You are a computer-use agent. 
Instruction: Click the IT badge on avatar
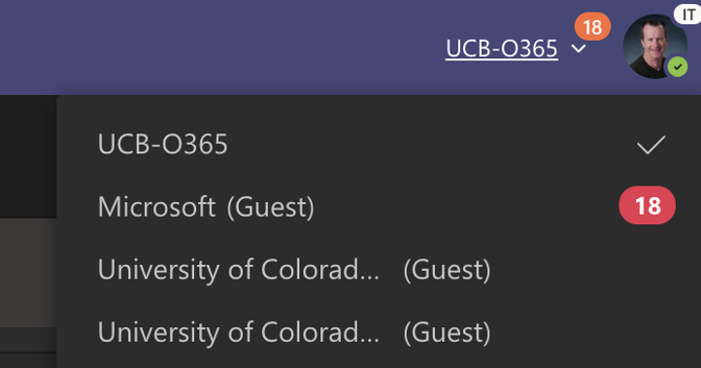point(688,14)
